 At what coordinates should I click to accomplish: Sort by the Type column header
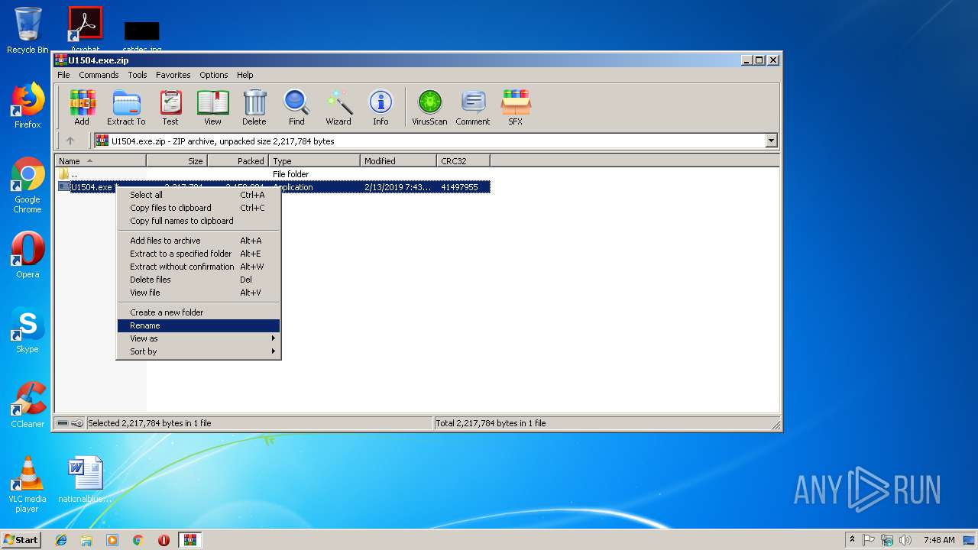(314, 161)
